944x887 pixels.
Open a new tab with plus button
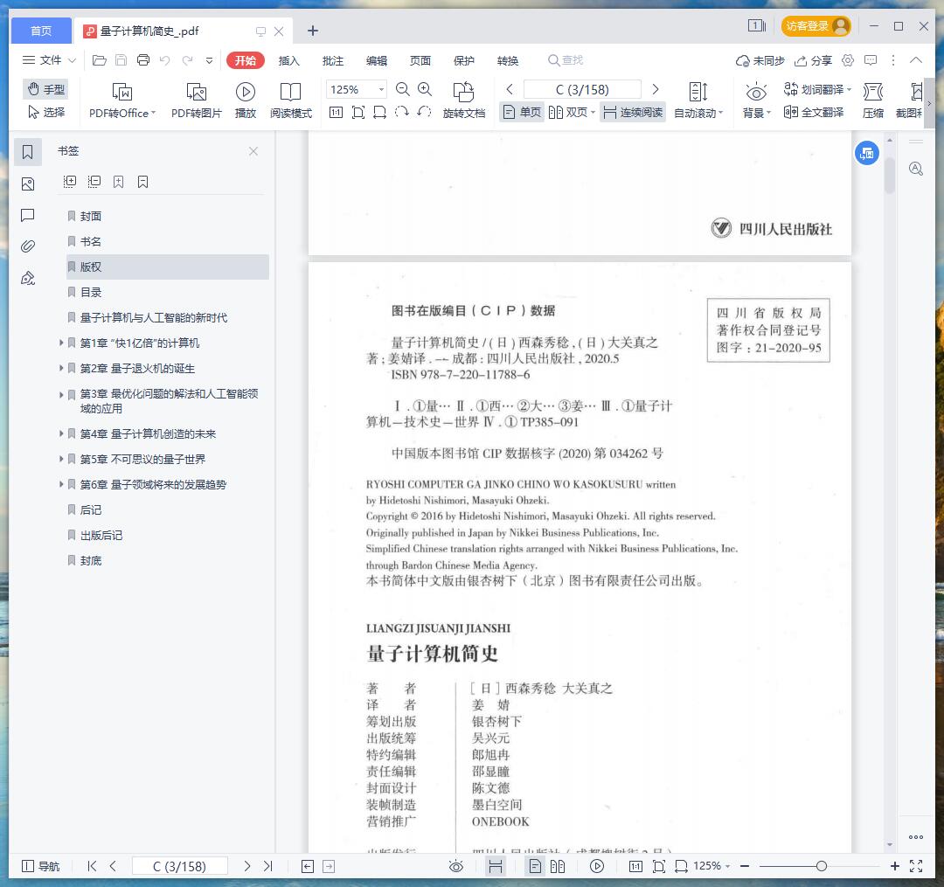click(x=312, y=31)
